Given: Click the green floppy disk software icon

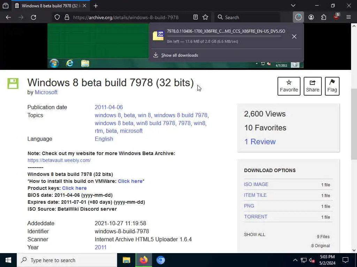Looking at the screenshot, I should click(13, 83).
